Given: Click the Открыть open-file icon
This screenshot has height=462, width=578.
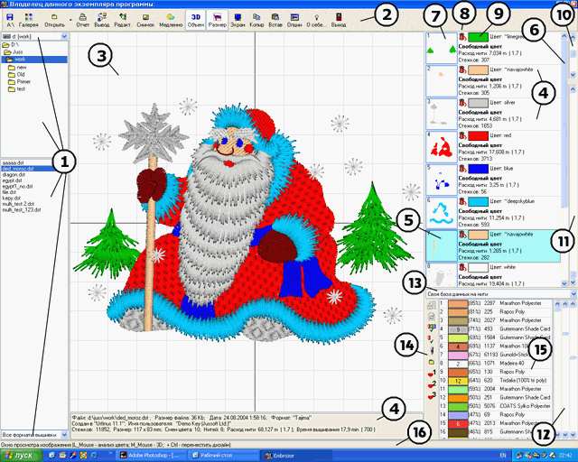Looking at the screenshot, I should click(x=54, y=20).
